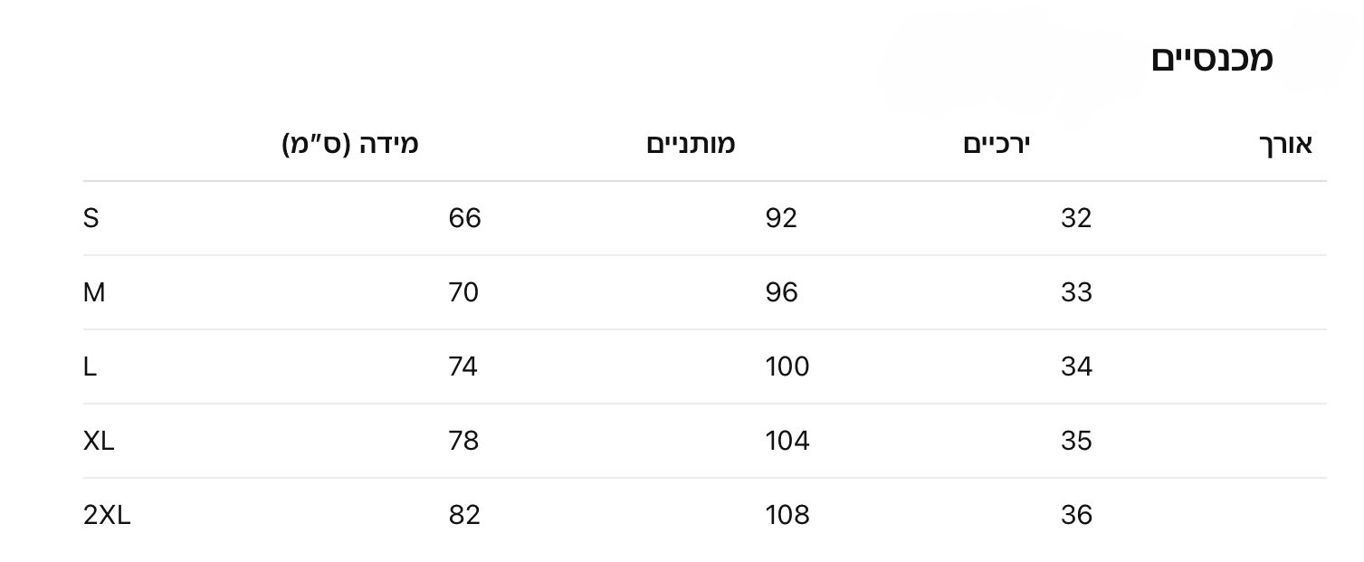Select the value 74 in L row

tap(463, 367)
